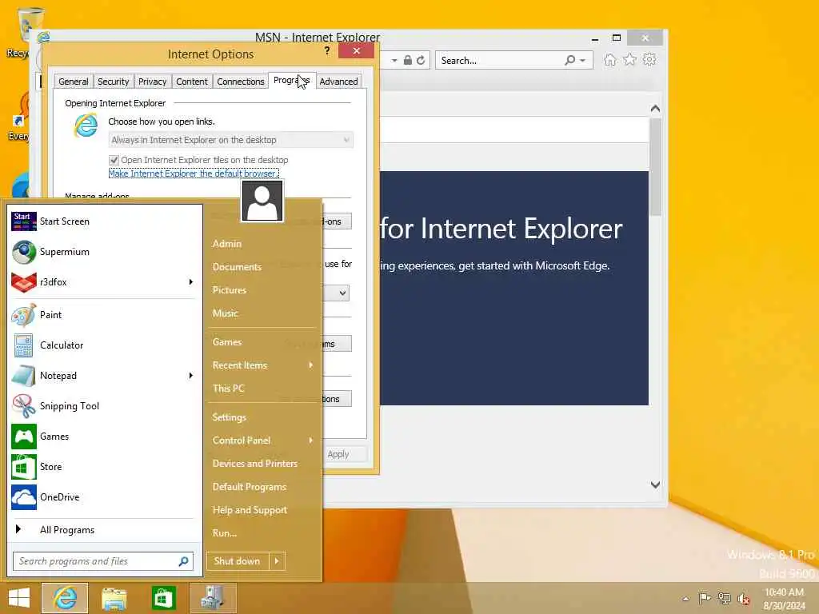Open Store icon on taskbar
This screenshot has width=819, height=614.
coord(163,598)
